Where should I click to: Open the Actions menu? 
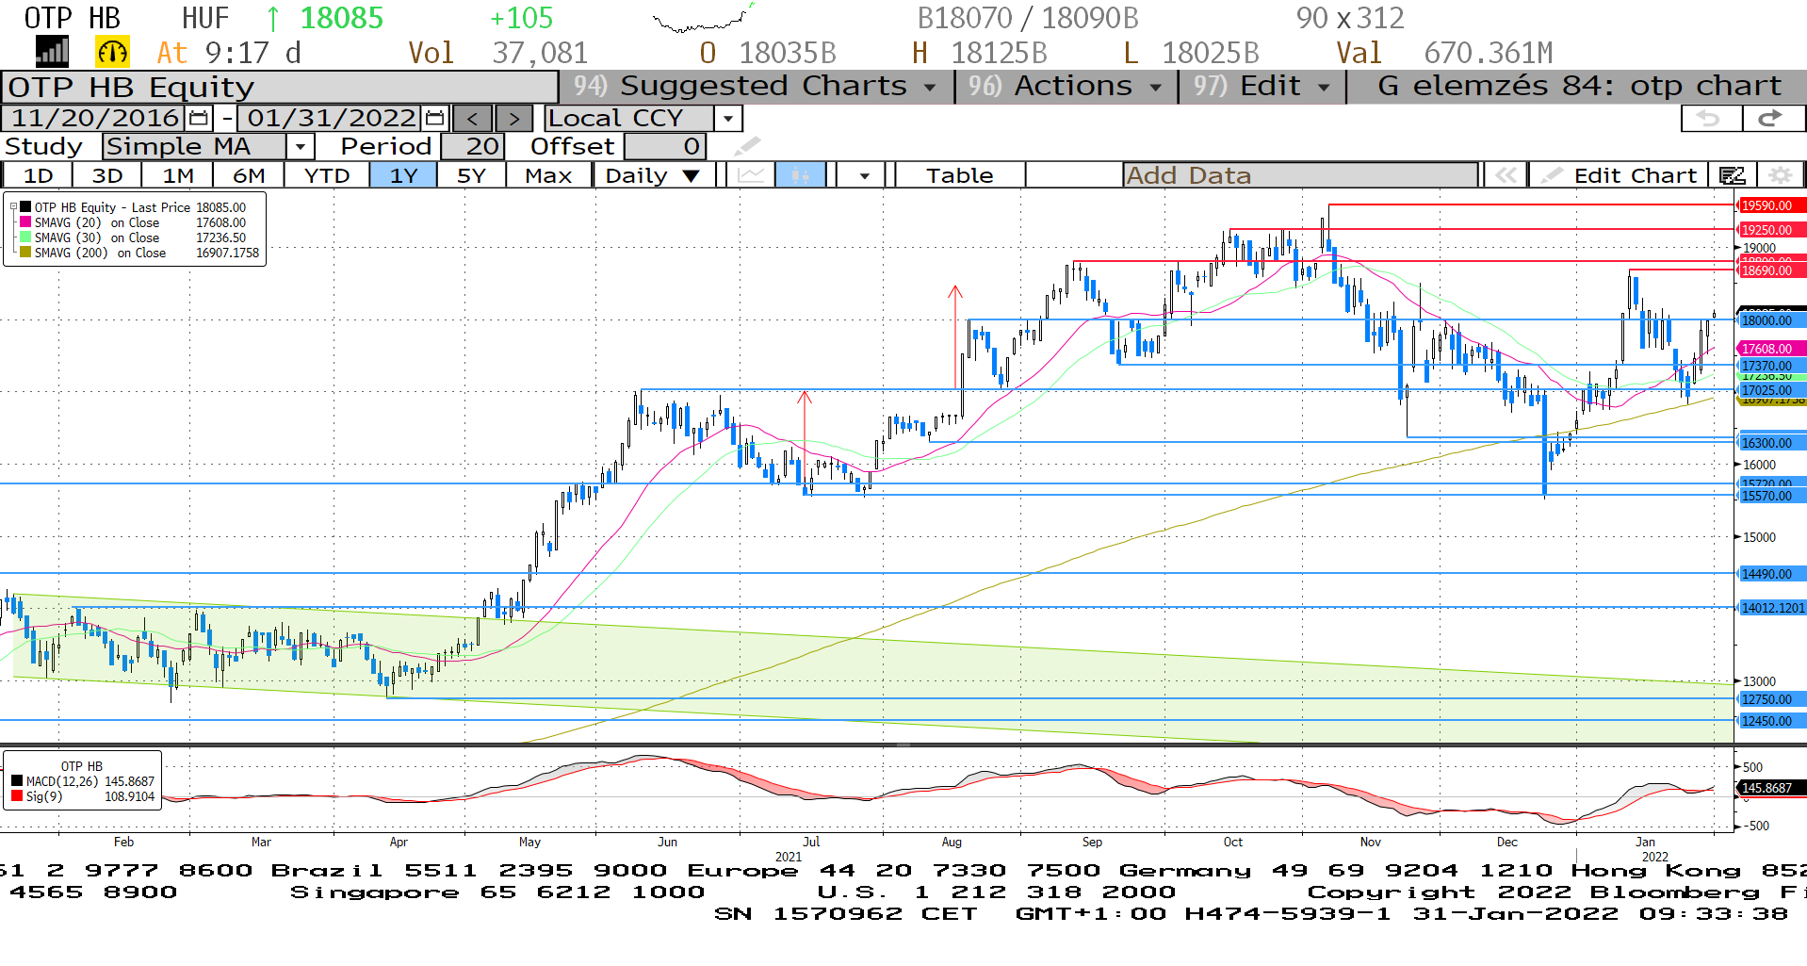click(1066, 86)
